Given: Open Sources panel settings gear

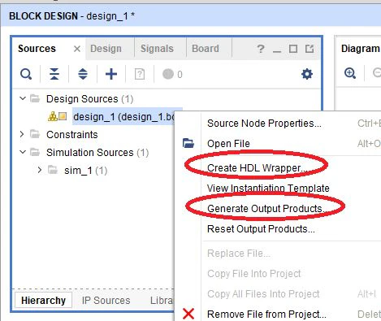Looking at the screenshot, I should tap(307, 74).
